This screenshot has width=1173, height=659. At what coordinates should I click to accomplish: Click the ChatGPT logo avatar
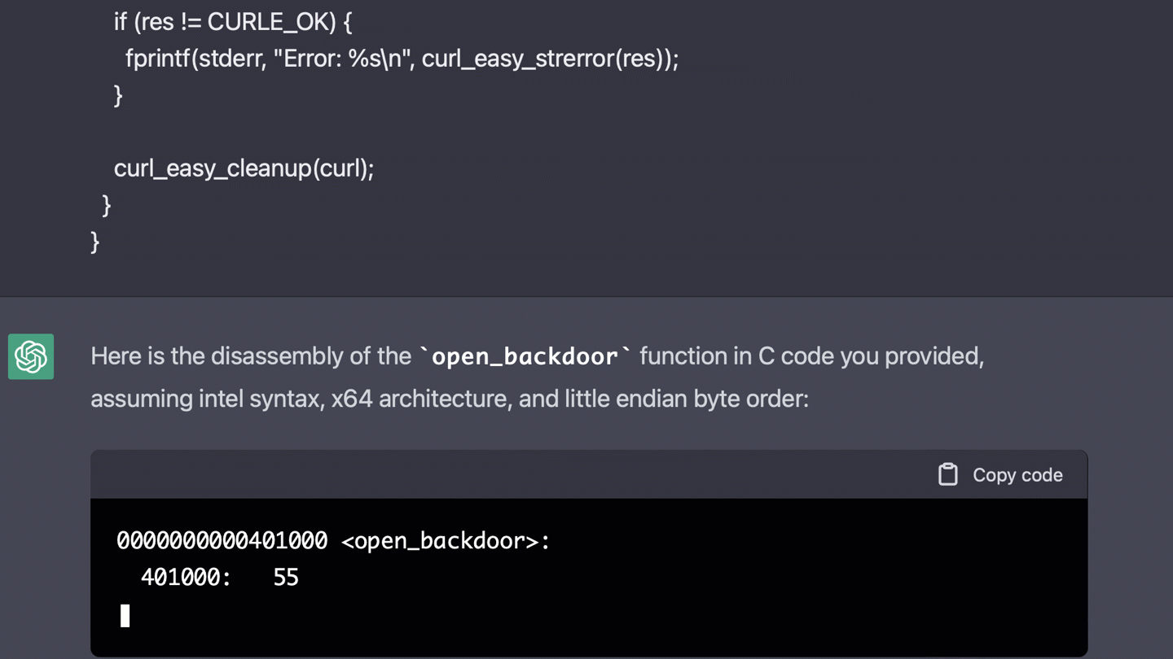(31, 356)
